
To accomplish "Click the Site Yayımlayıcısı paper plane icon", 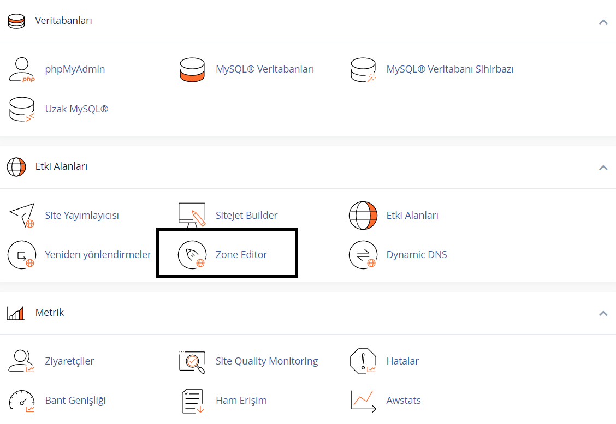I will coord(22,215).
